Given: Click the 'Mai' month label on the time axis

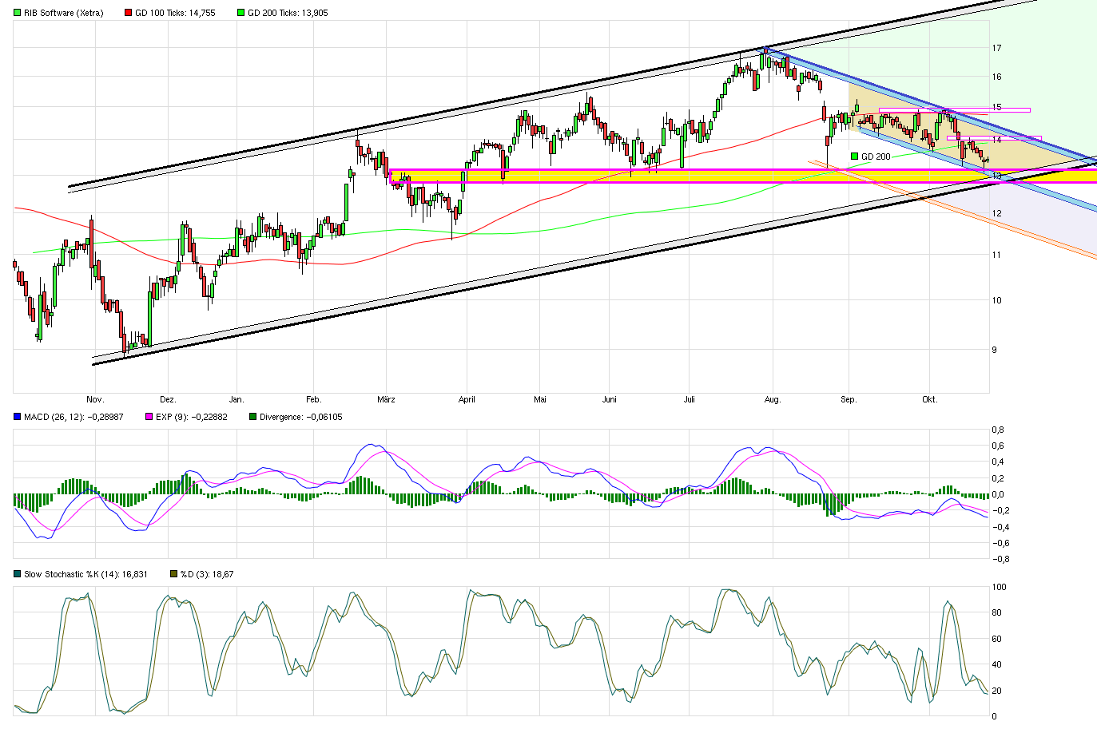Looking at the screenshot, I should [540, 399].
